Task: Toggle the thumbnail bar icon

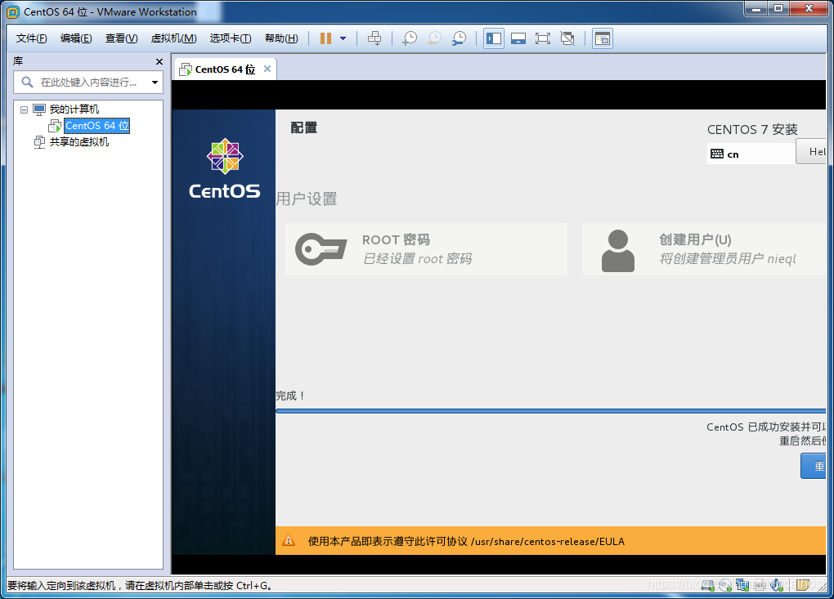Action: (x=518, y=38)
